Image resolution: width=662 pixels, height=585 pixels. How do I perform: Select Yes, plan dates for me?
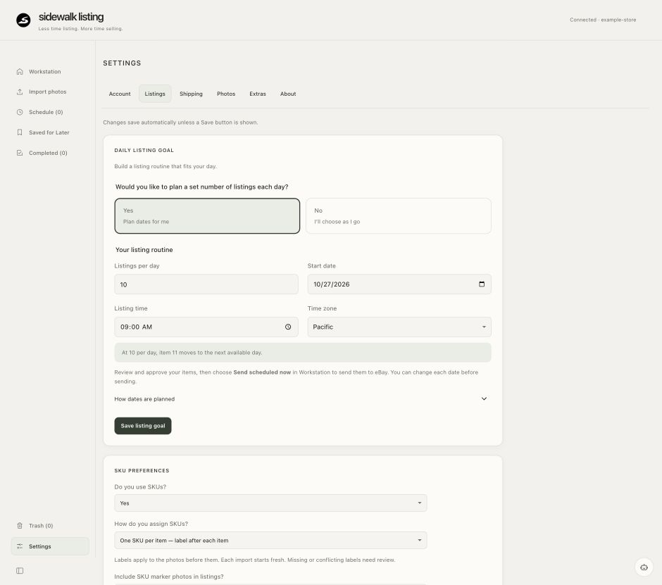click(207, 215)
